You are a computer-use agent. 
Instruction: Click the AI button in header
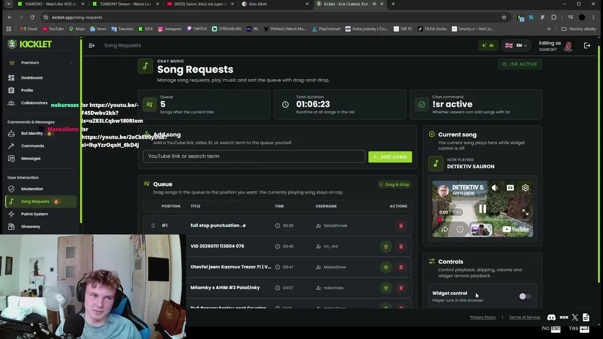pyautogui.click(x=488, y=46)
